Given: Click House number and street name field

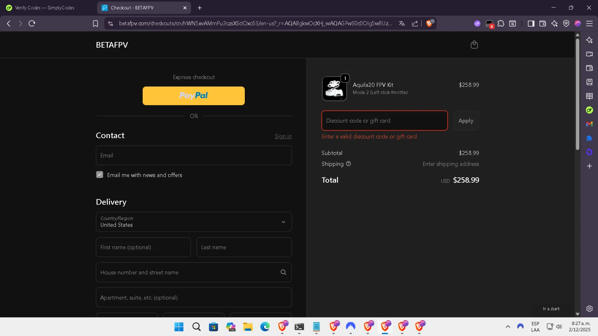Looking at the screenshot, I should (x=194, y=272).
